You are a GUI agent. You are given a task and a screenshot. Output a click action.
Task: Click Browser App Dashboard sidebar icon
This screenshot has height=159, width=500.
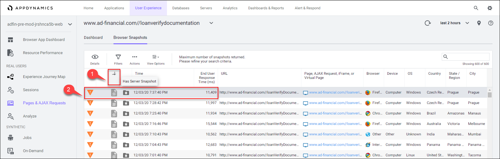point(10,40)
